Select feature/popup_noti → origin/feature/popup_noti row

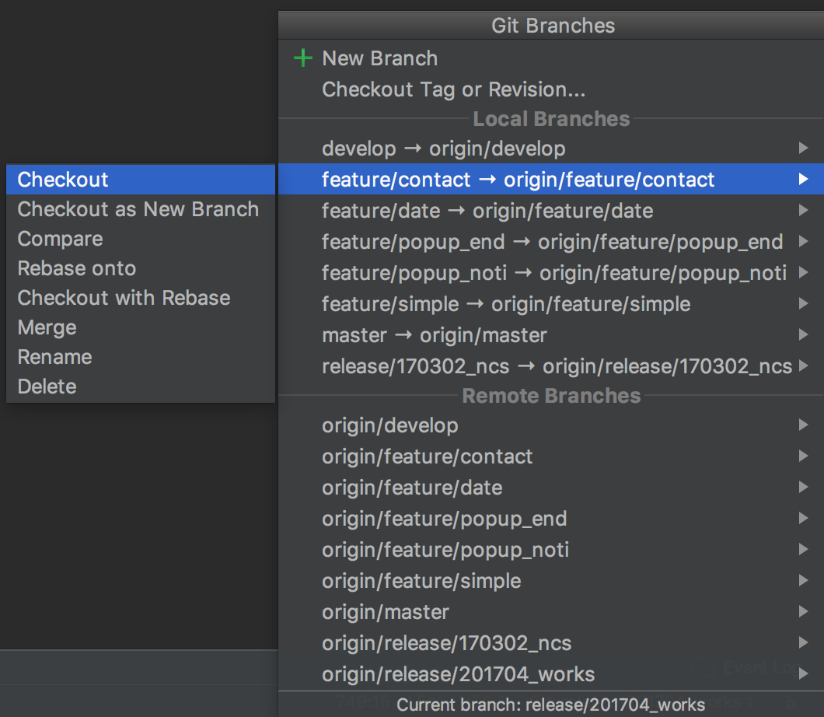tap(550, 272)
